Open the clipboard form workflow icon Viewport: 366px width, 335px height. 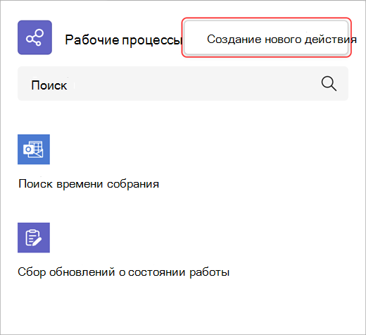click(34, 238)
